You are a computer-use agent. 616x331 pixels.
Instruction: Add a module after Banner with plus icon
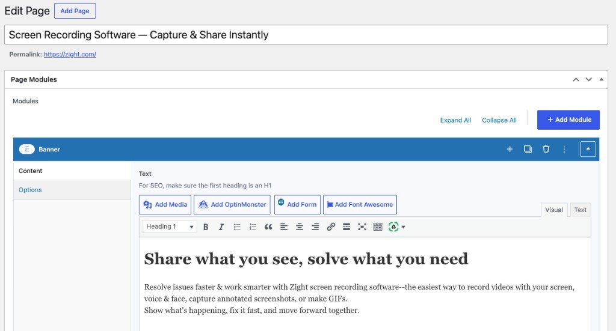tap(510, 149)
